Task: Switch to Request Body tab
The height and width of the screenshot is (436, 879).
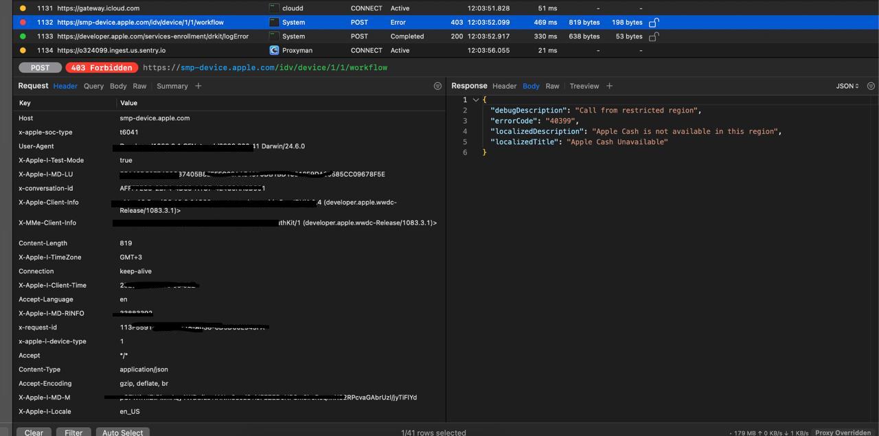Action: [118, 86]
